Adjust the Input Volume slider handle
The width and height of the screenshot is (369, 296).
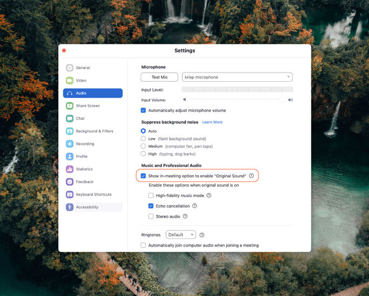pos(283,100)
